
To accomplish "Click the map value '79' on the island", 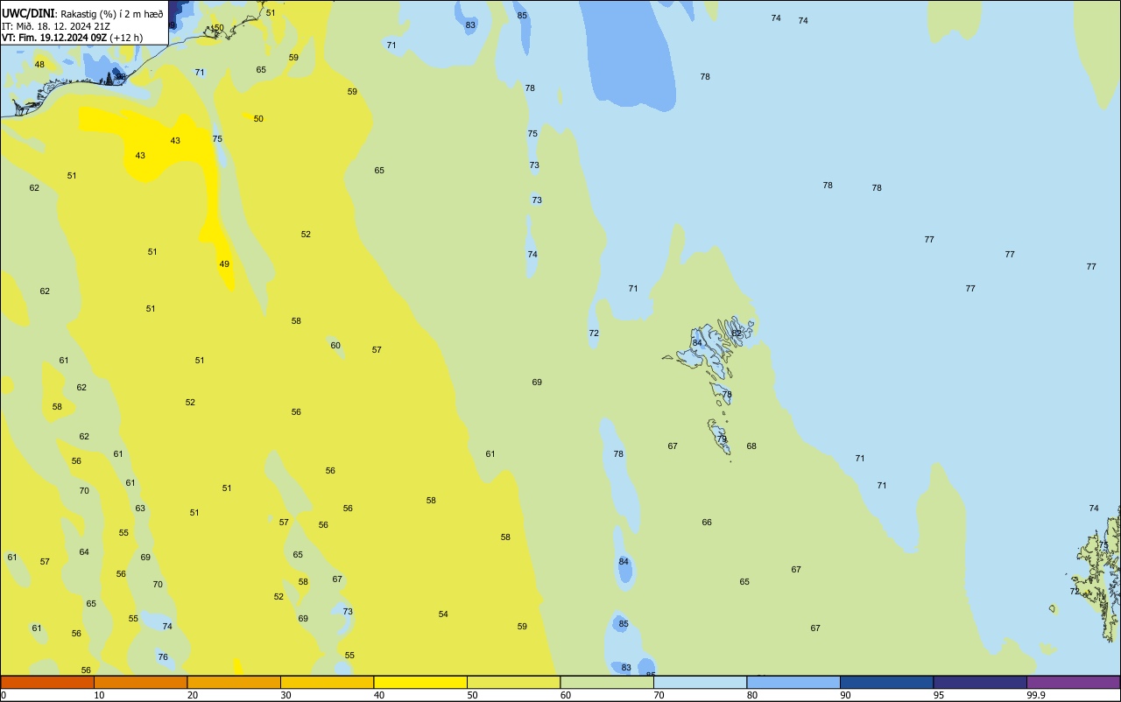I will click(722, 439).
